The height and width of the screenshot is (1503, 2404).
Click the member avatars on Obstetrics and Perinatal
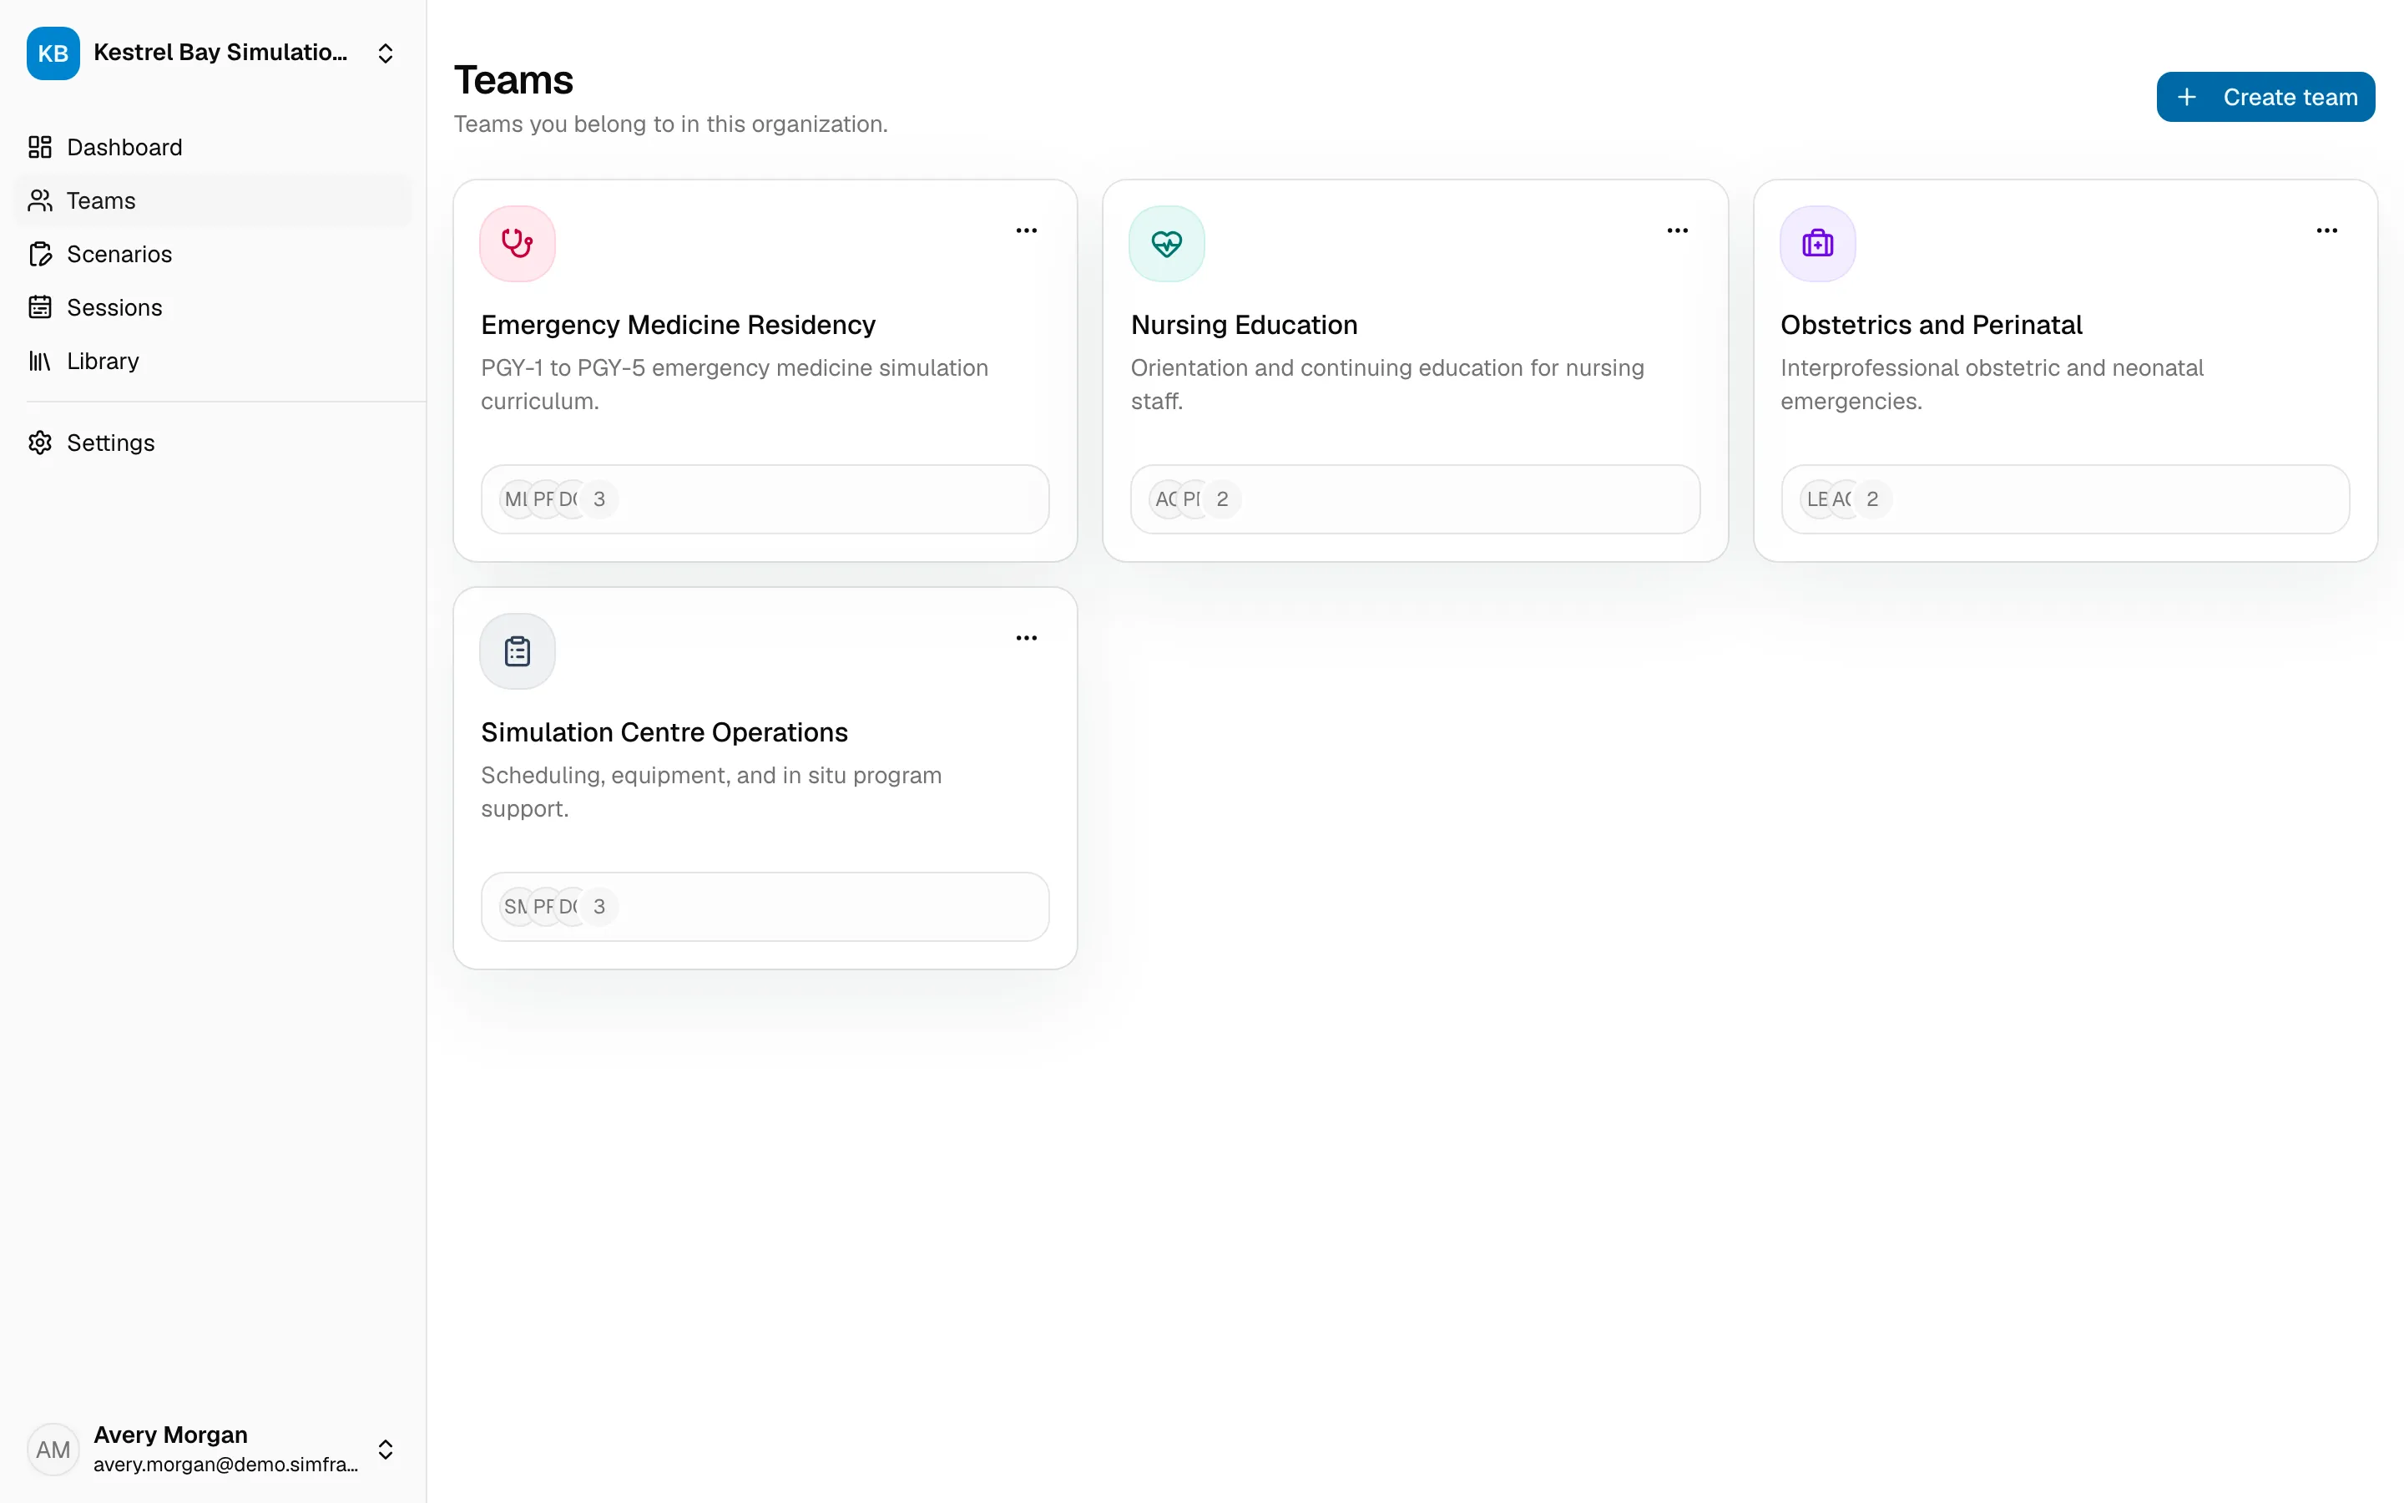coord(1846,499)
